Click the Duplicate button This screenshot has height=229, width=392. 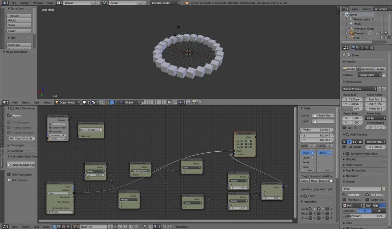coord(19,45)
